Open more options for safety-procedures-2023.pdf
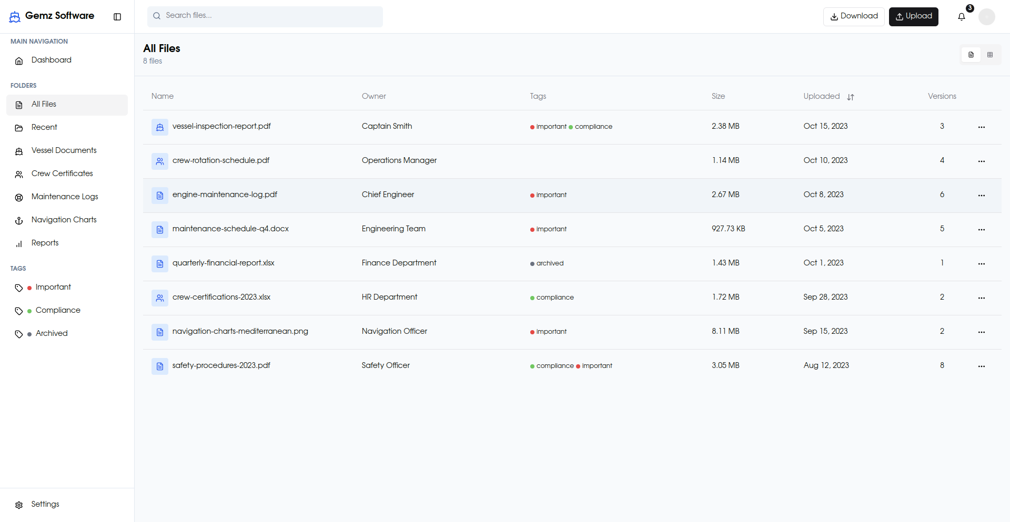Viewport: 1010px width, 522px height. 982,366
